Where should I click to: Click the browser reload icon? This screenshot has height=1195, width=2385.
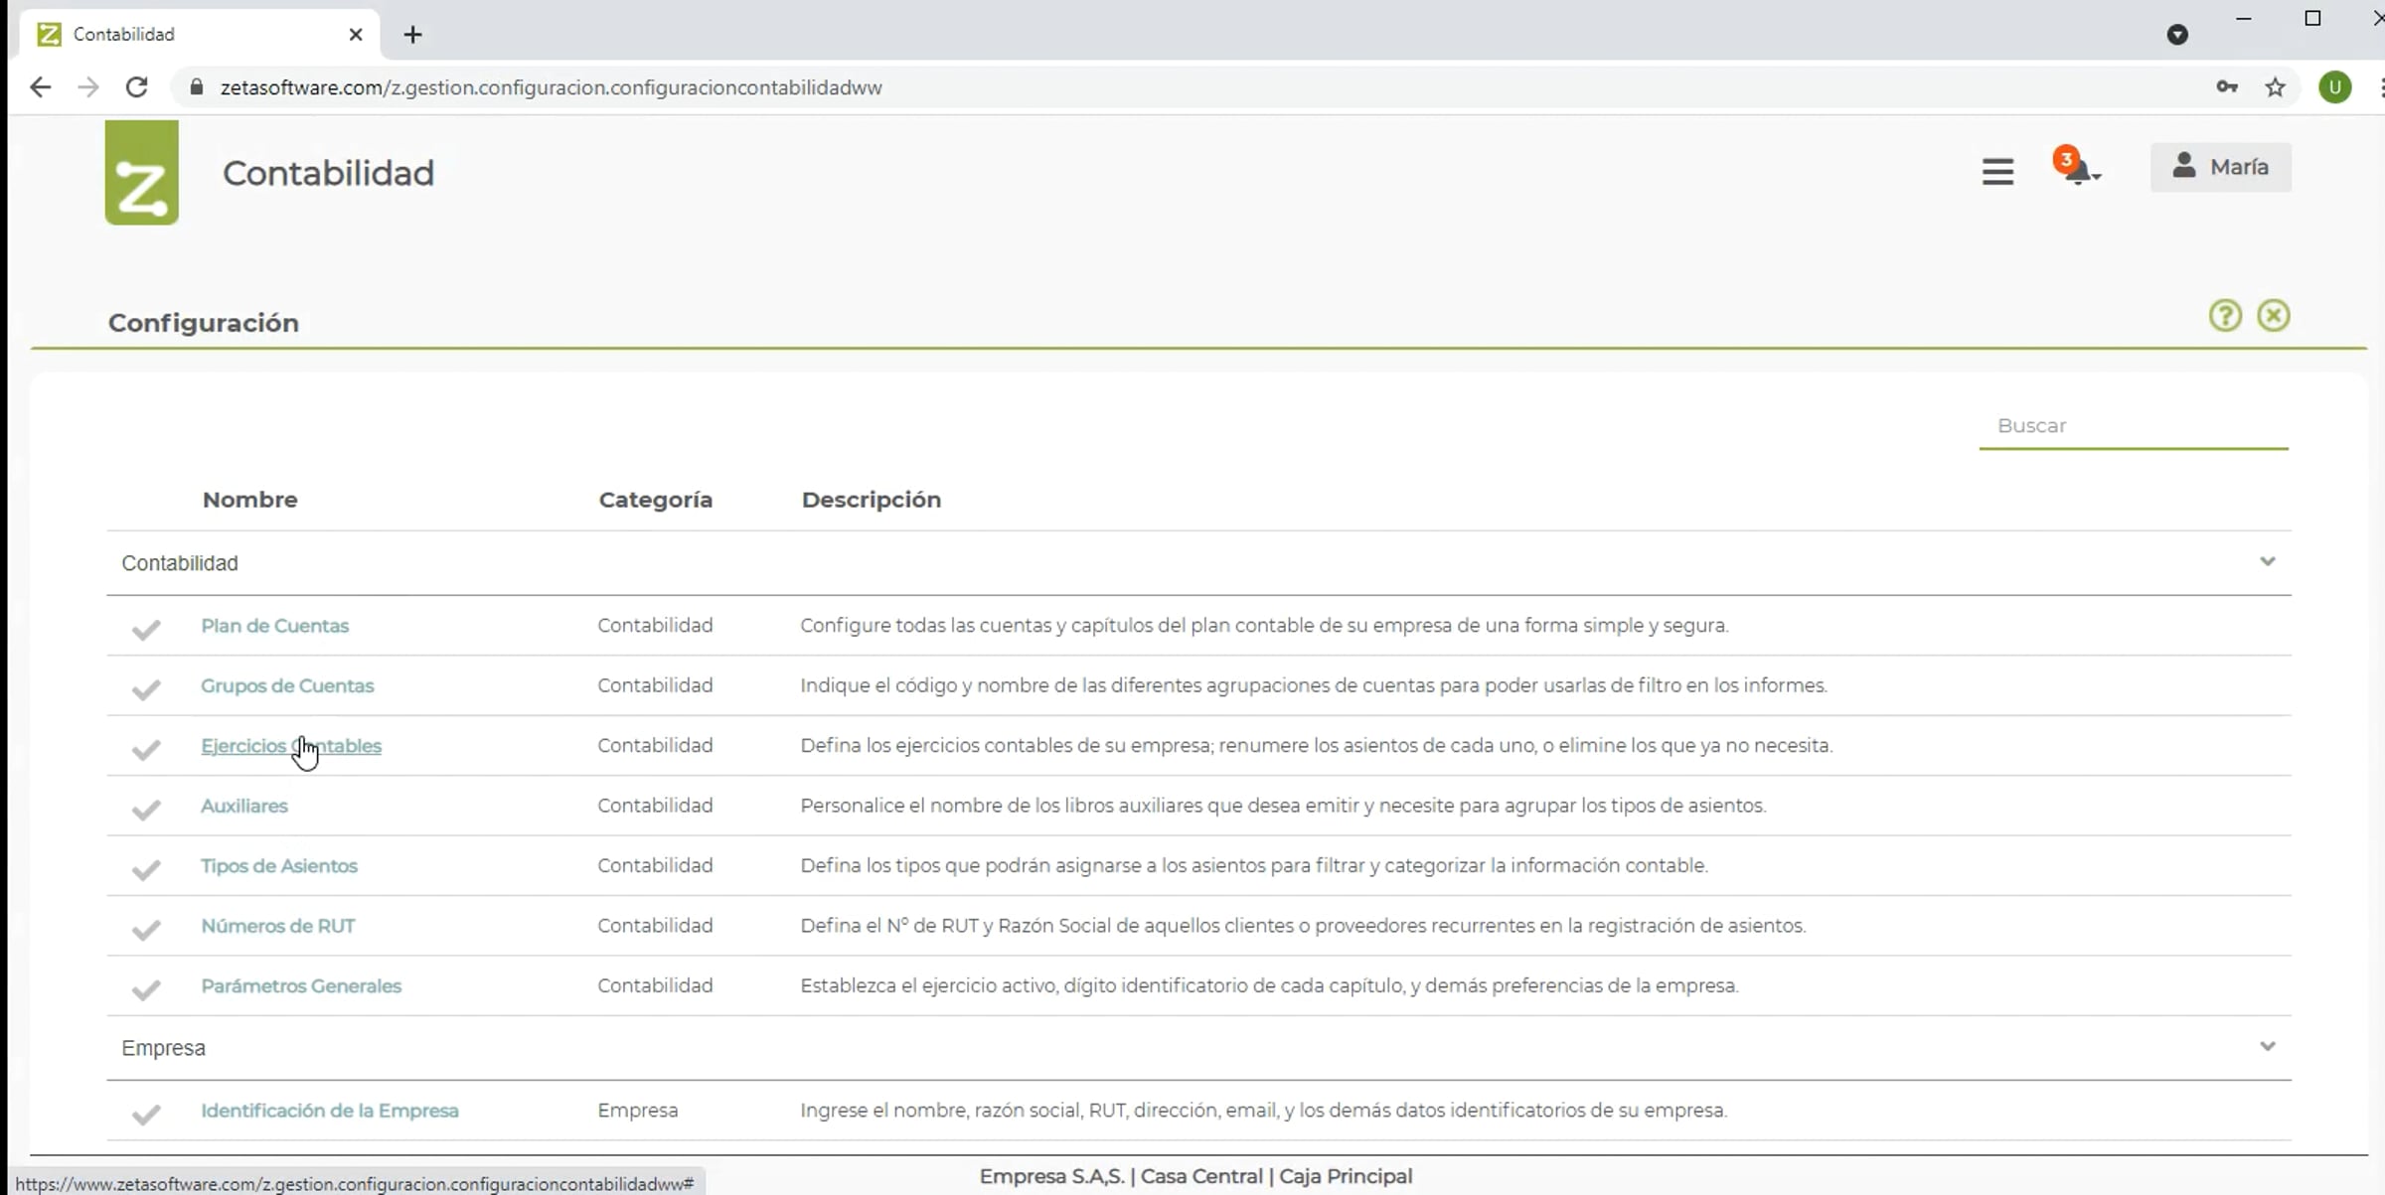pos(137,87)
